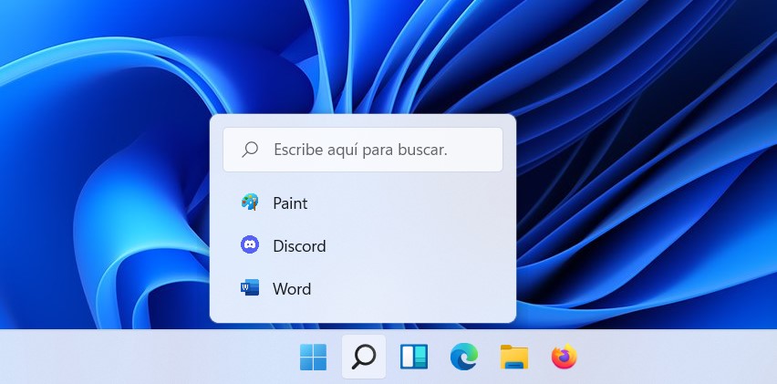The image size is (777, 384).
Task: Launch Microsoft Edge from the taskbar
Action: click(x=464, y=358)
